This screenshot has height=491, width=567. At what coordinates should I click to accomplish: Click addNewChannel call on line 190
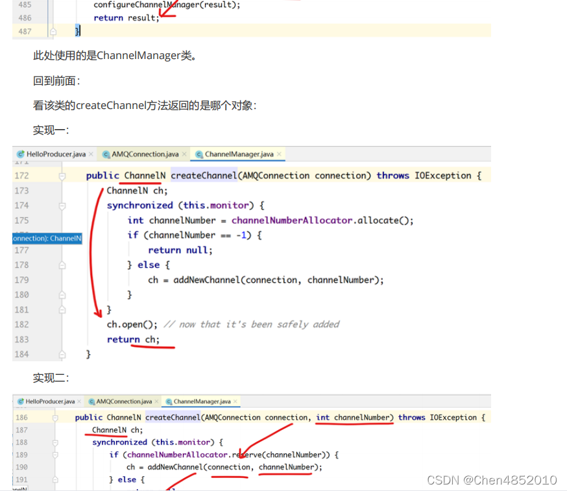click(x=234, y=467)
